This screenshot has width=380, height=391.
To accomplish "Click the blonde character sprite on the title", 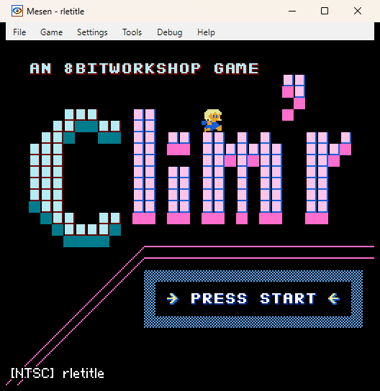I will click(x=212, y=121).
